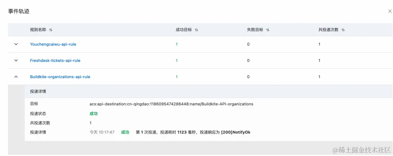Click the timestamp 今天 10:17:47
Screen dimensions: 393x156
102,132
